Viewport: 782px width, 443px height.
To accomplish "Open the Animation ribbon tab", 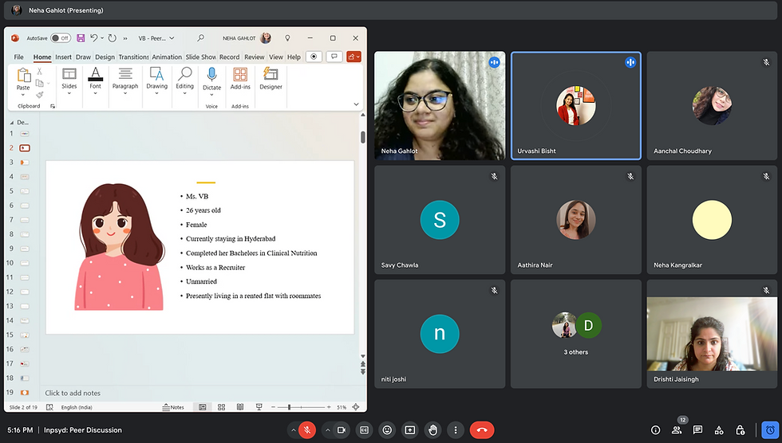I will tap(167, 57).
